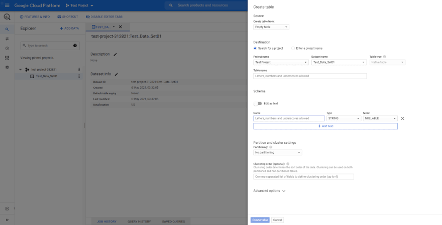The width and height of the screenshot is (442, 225).
Task: Expand the sidebar with bottom arrow icon
Action: 7,220
